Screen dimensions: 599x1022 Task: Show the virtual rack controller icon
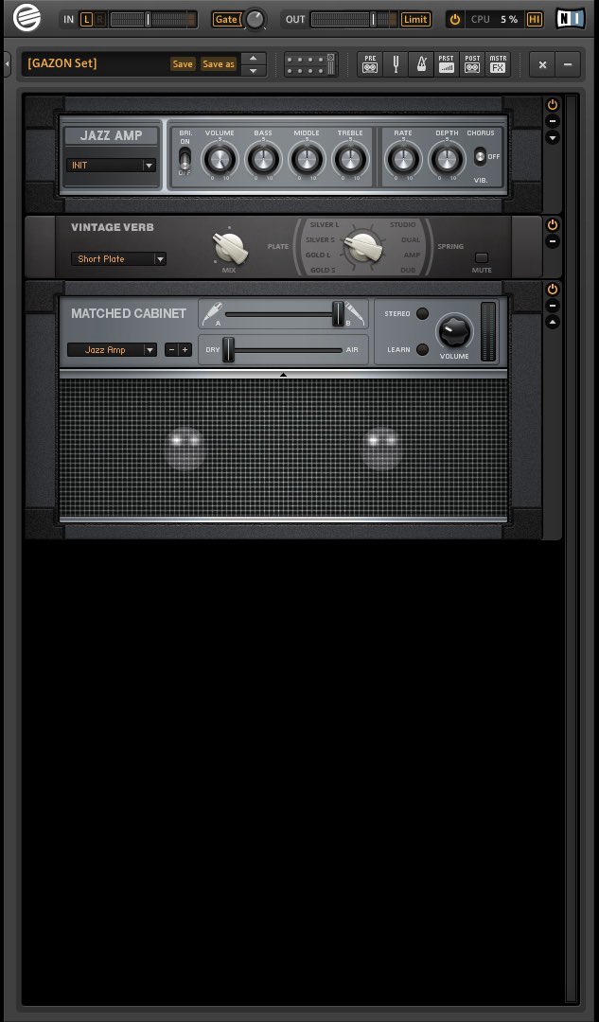[x=310, y=64]
